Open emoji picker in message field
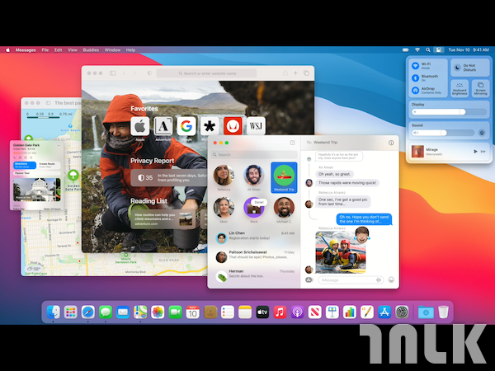Image resolution: width=495 pixels, height=371 pixels. (391, 279)
